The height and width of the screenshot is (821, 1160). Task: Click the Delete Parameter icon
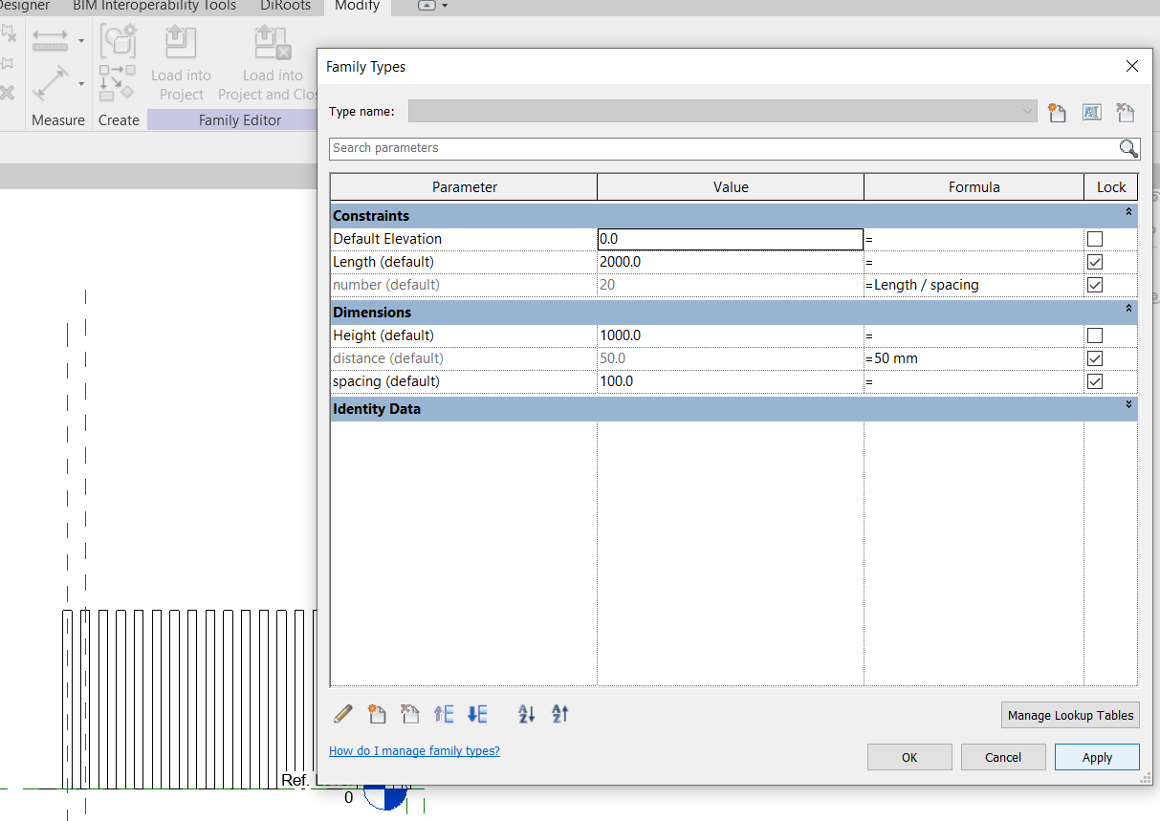pyautogui.click(x=409, y=714)
